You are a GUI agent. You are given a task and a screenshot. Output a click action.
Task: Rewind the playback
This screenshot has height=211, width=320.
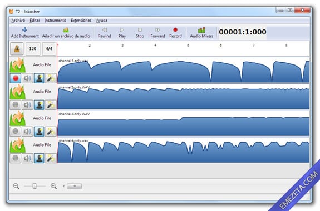tap(105, 33)
